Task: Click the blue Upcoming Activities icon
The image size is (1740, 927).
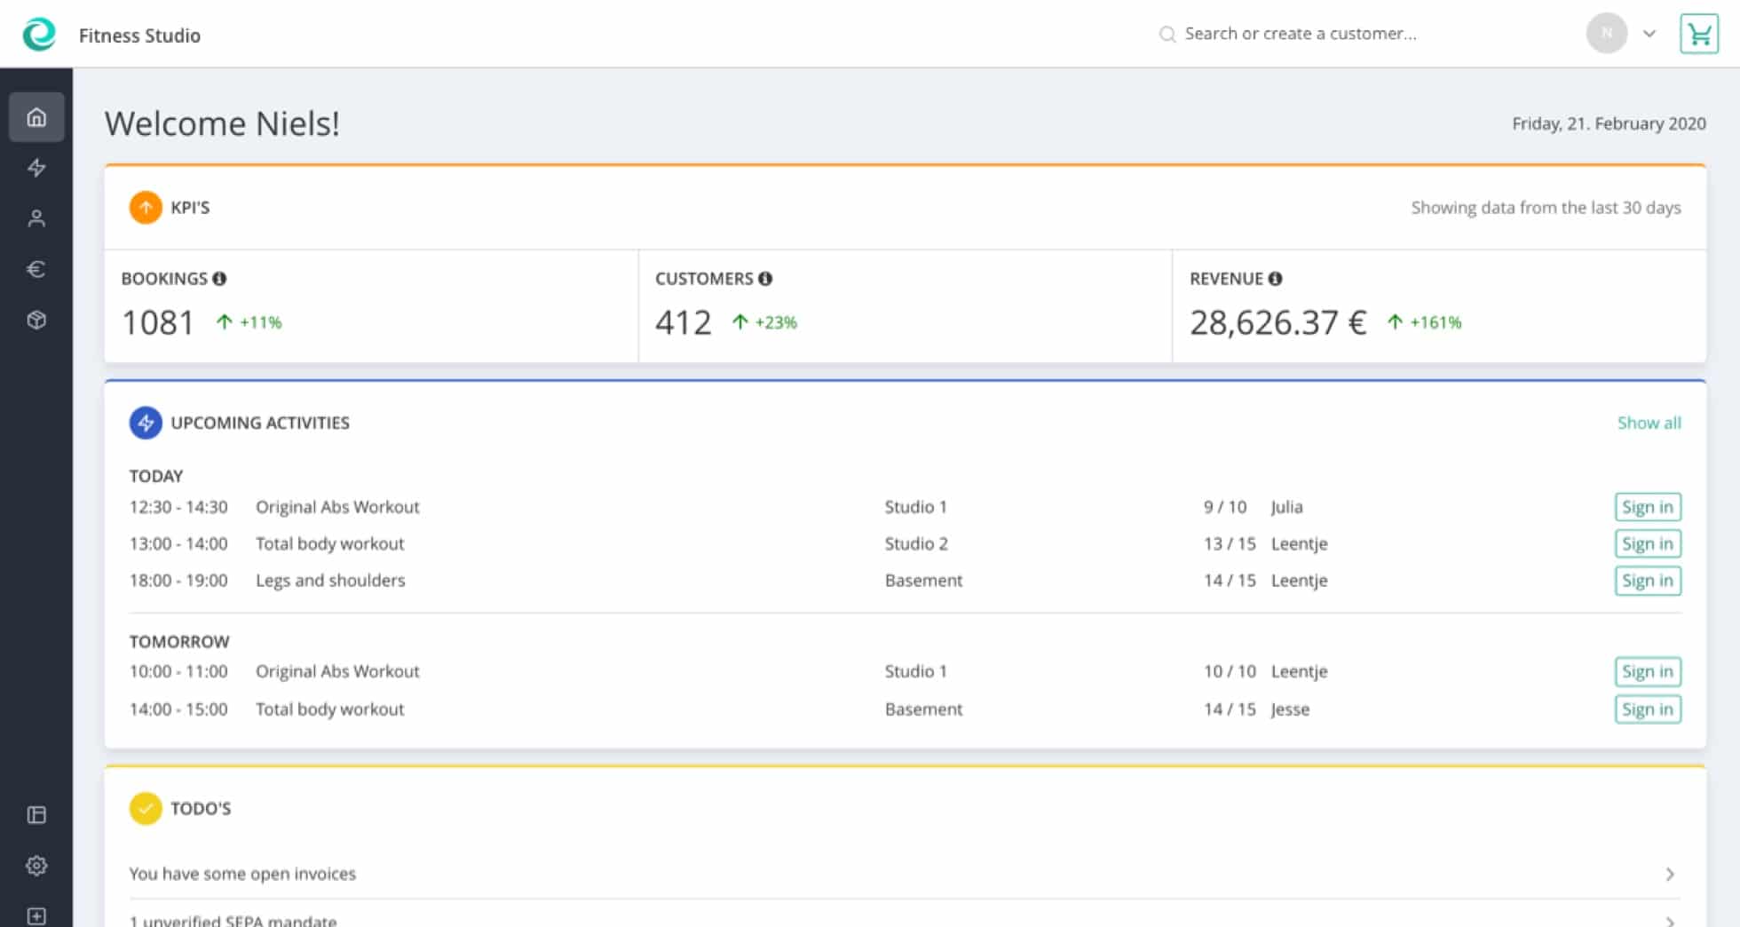Action: pos(146,423)
